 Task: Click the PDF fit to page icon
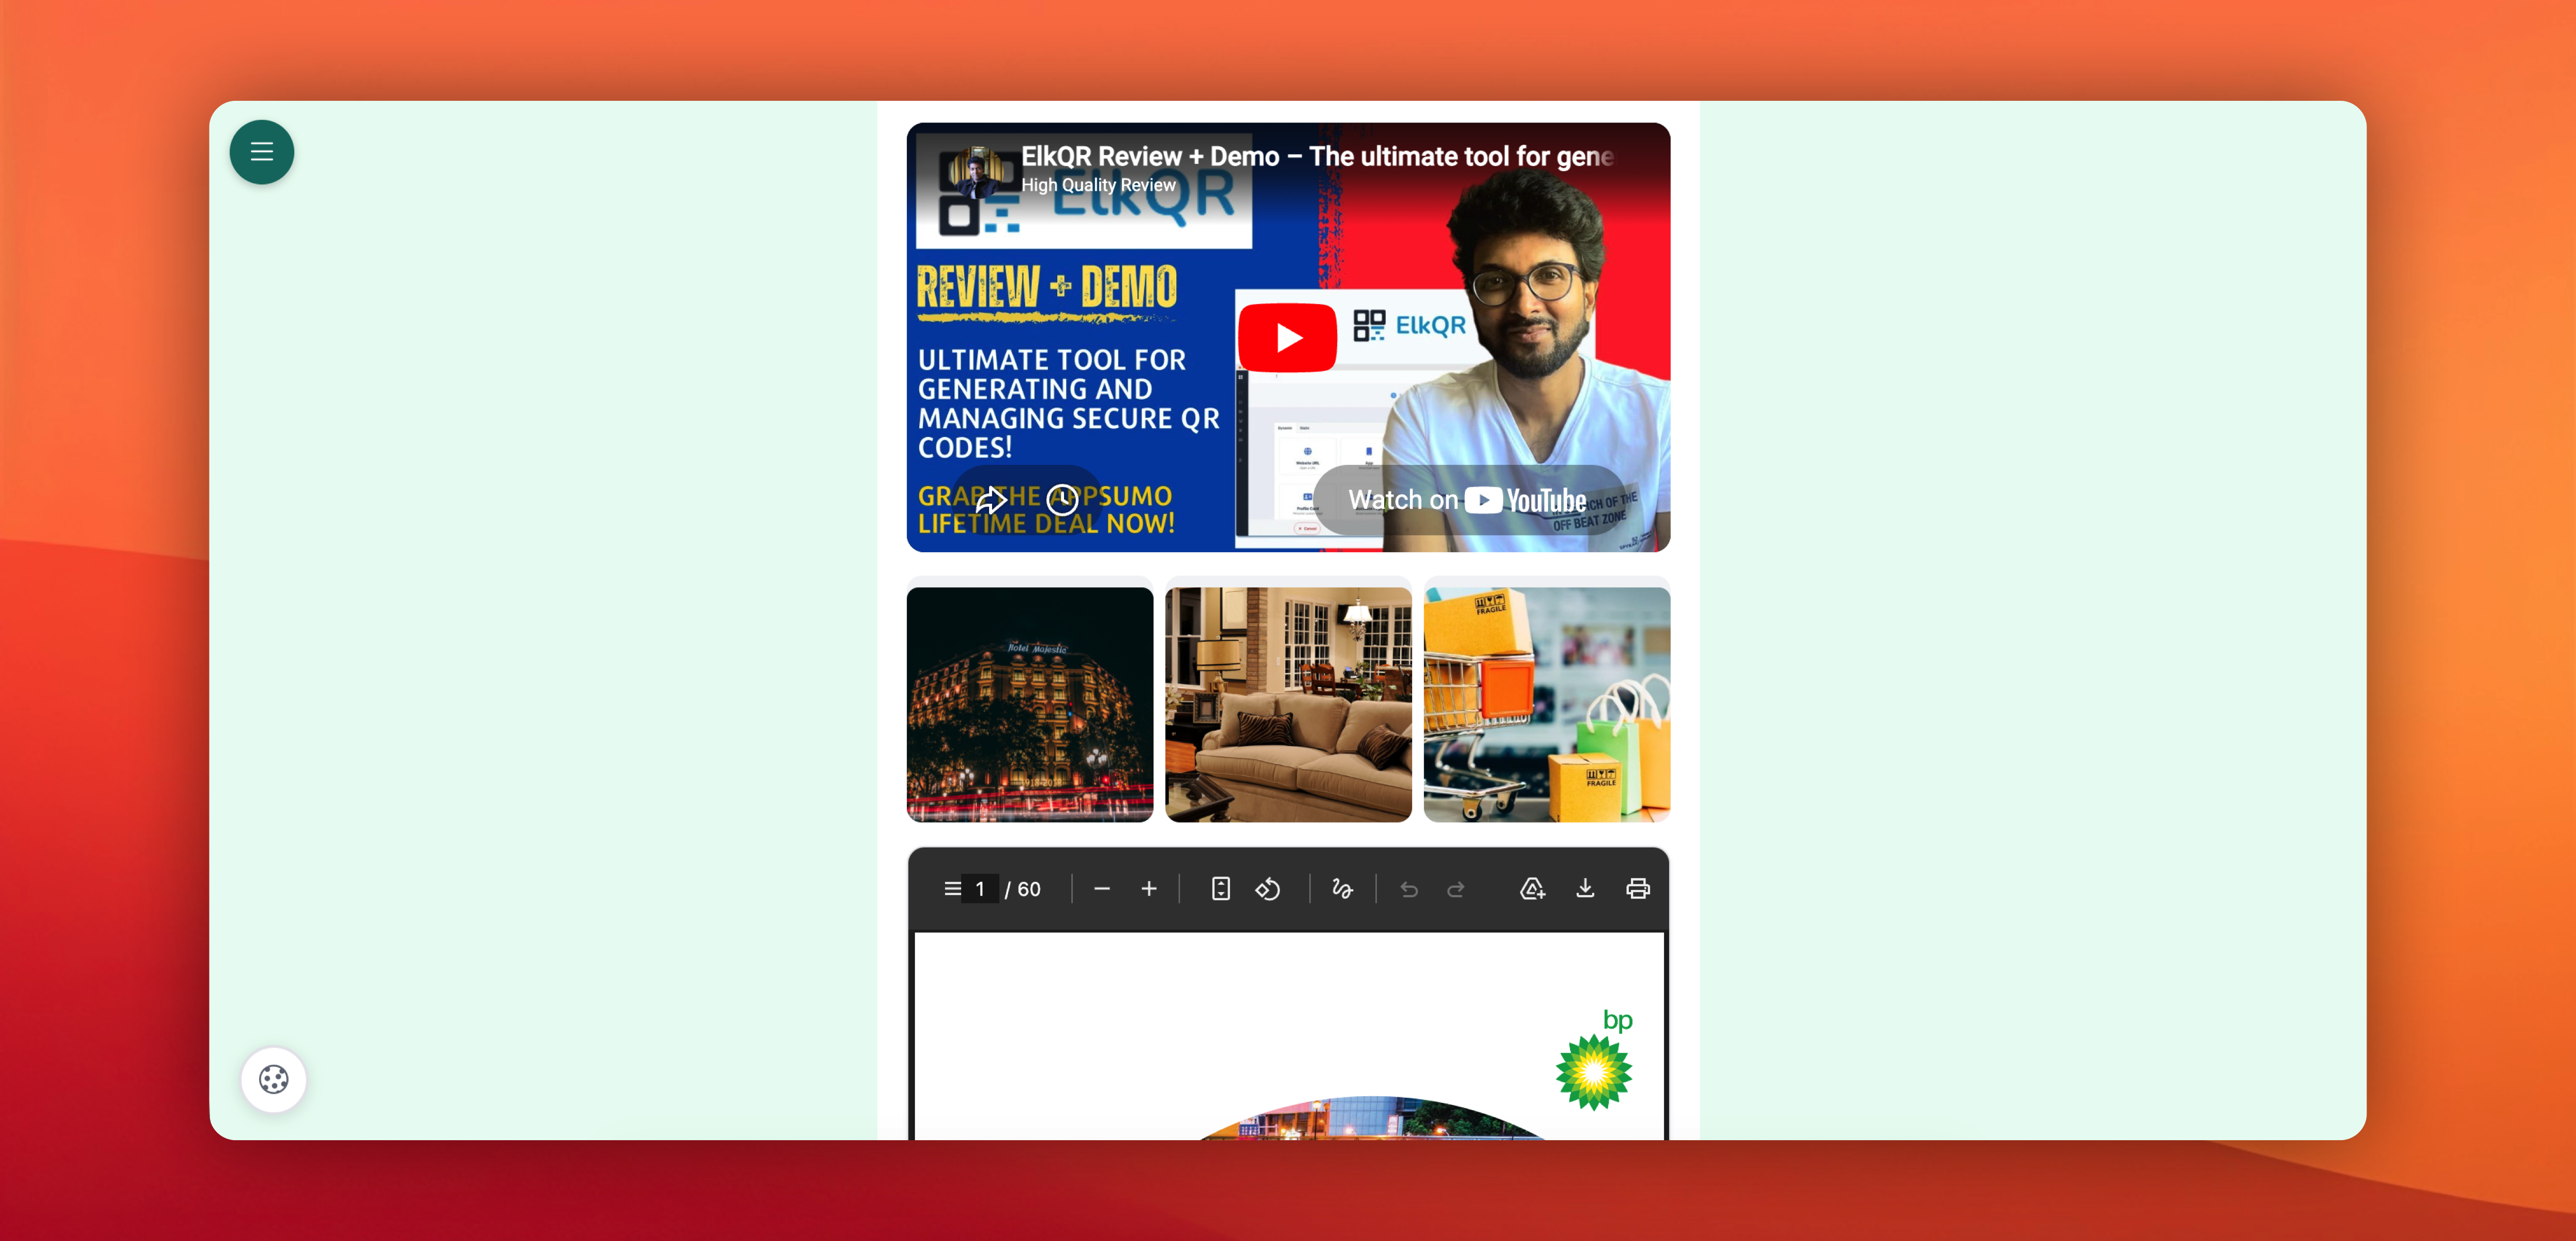coord(1220,889)
